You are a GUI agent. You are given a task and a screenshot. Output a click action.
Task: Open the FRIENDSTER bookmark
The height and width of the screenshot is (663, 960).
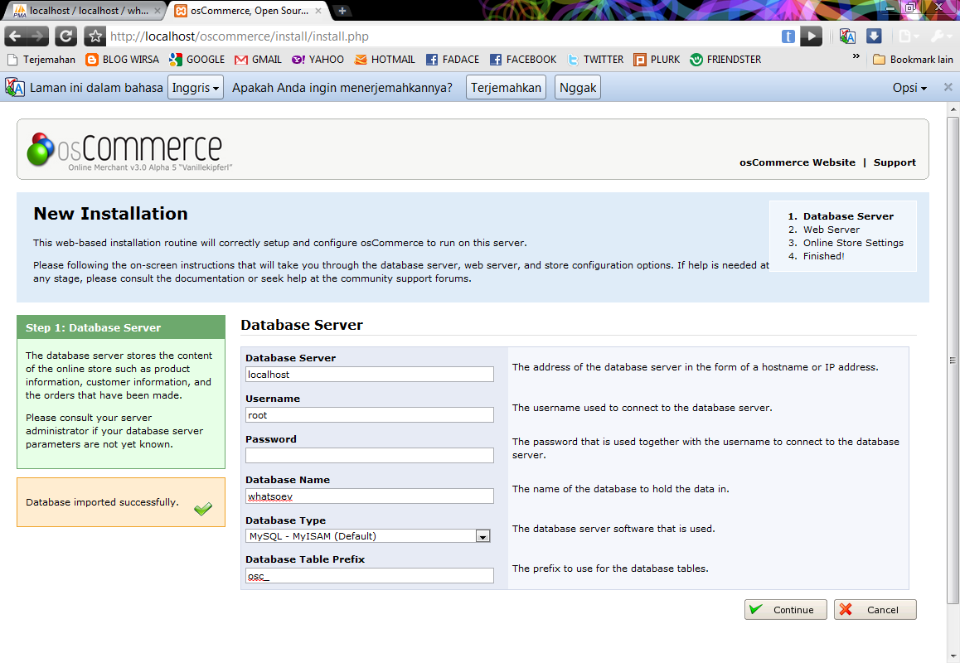click(725, 60)
